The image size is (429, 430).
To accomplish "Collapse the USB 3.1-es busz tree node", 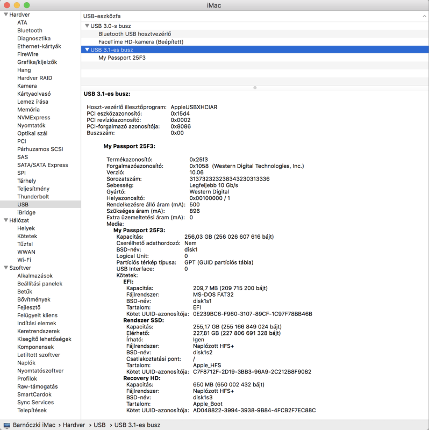I will (87, 49).
